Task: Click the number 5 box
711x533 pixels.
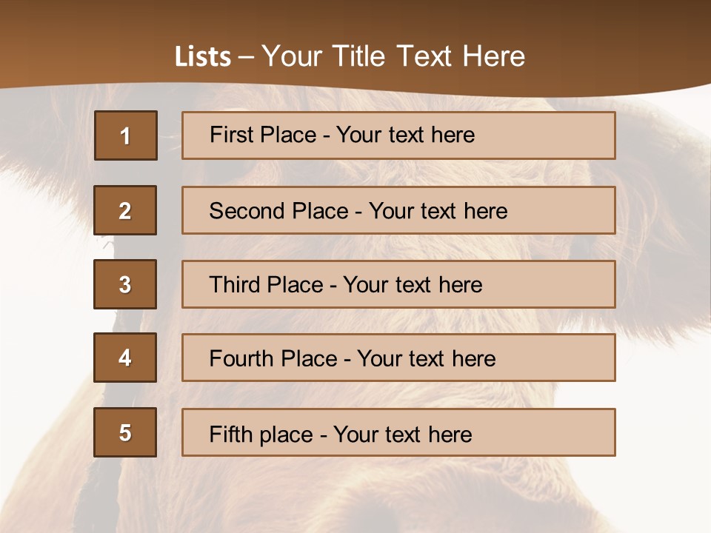Action: pos(125,432)
